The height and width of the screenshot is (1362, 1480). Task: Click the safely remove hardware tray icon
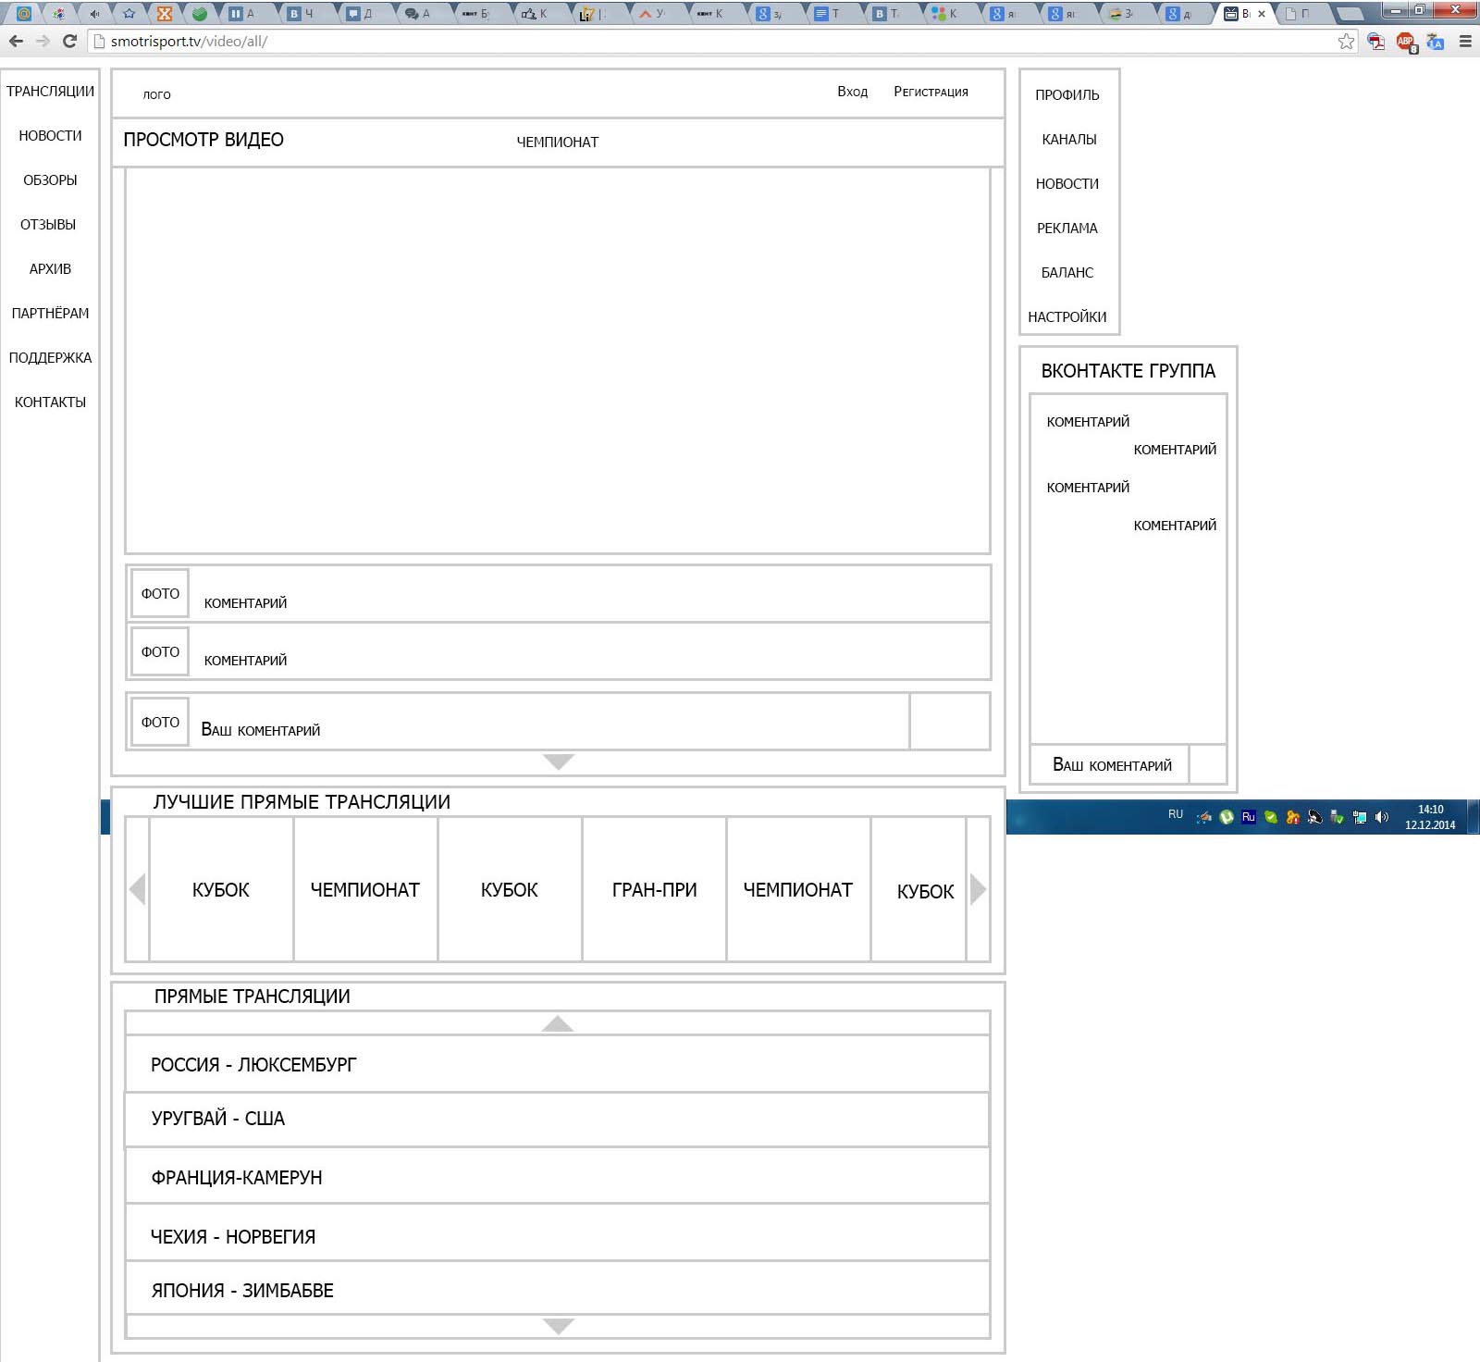click(x=1338, y=817)
